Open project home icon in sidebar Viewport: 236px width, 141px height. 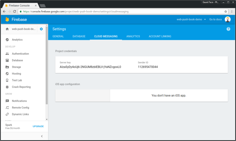(x=7, y=29)
